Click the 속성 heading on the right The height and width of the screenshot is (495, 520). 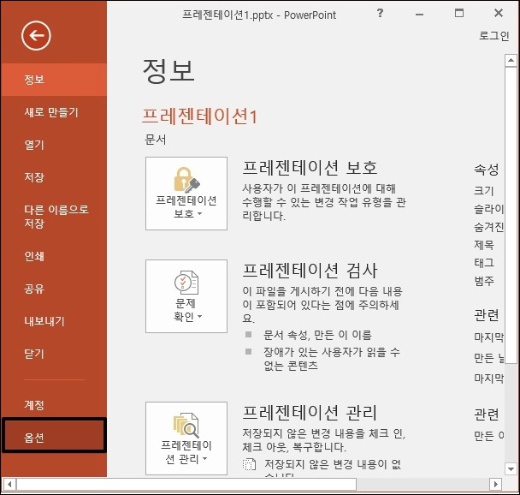(486, 170)
